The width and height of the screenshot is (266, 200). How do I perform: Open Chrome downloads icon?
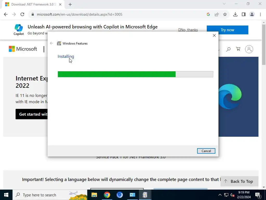click(x=235, y=14)
